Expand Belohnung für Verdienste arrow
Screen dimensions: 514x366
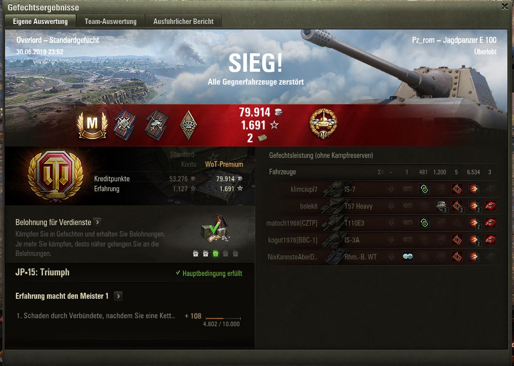tap(97, 222)
